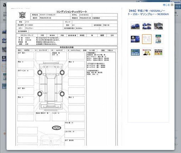Select the wheel and body detail thumbnail
The width and height of the screenshot is (181, 153).
[x=135, y=39]
